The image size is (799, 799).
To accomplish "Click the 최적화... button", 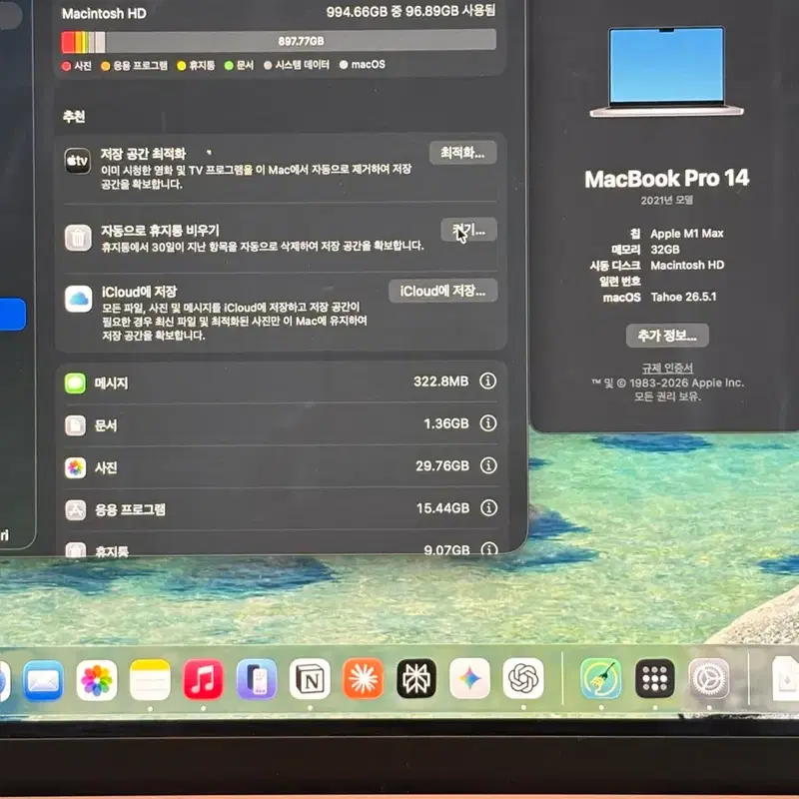I will point(462,153).
